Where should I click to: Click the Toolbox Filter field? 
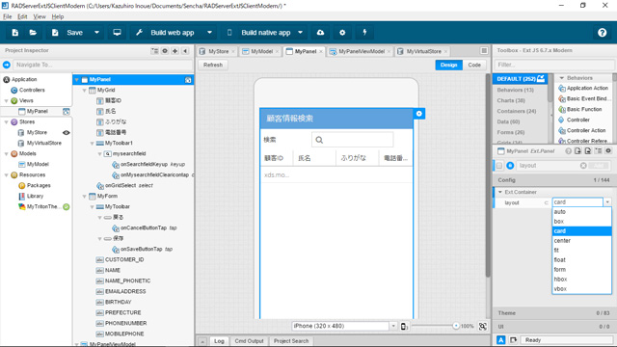pos(554,65)
